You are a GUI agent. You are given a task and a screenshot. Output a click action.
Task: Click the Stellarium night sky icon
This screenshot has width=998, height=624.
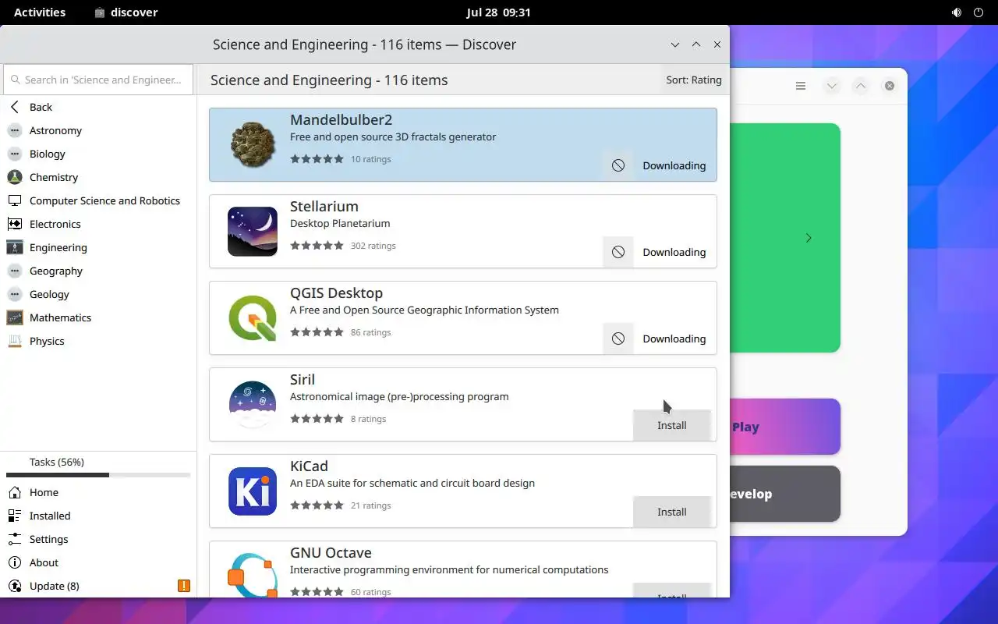tap(253, 231)
